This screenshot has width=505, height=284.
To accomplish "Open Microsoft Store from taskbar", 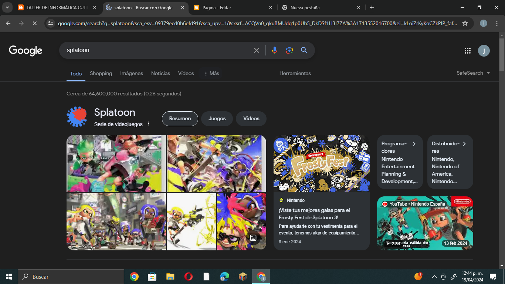I will click(x=152, y=277).
